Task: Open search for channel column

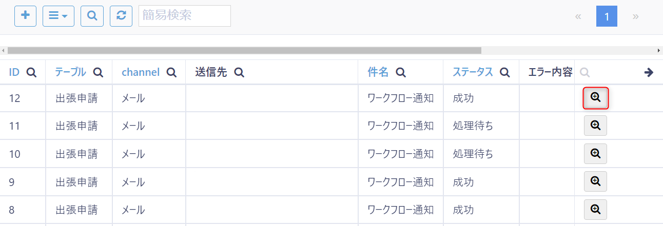Action: click(171, 73)
